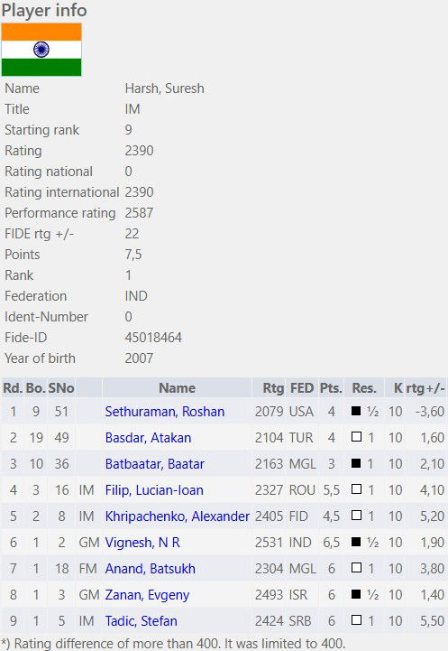Image resolution: width=448 pixels, height=651 pixels.
Task: Click black piece icon in round 1
Action: pos(356,411)
